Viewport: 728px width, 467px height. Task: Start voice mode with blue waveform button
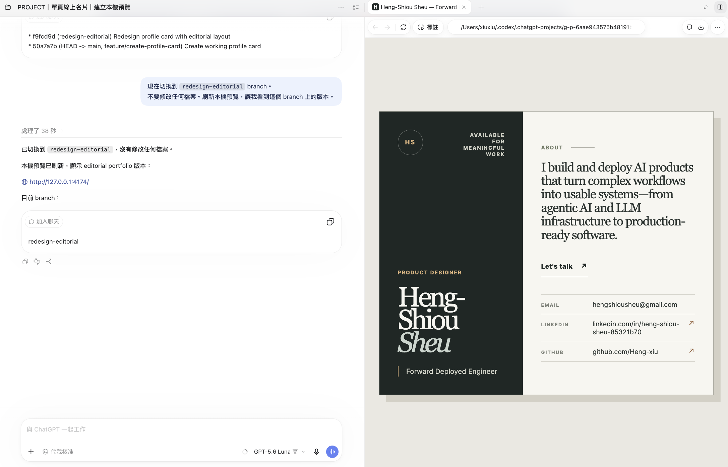coord(332,452)
